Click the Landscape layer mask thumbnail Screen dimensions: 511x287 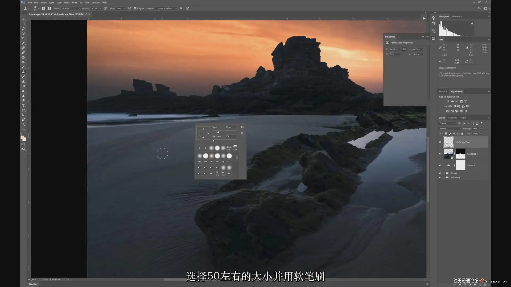coord(460,154)
